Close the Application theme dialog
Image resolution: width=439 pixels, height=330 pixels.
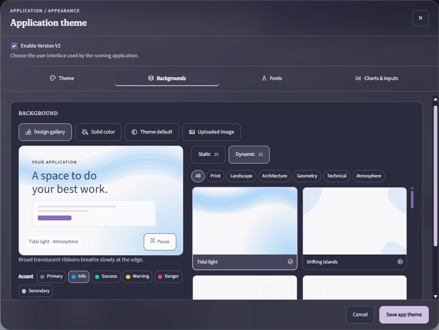[420, 18]
